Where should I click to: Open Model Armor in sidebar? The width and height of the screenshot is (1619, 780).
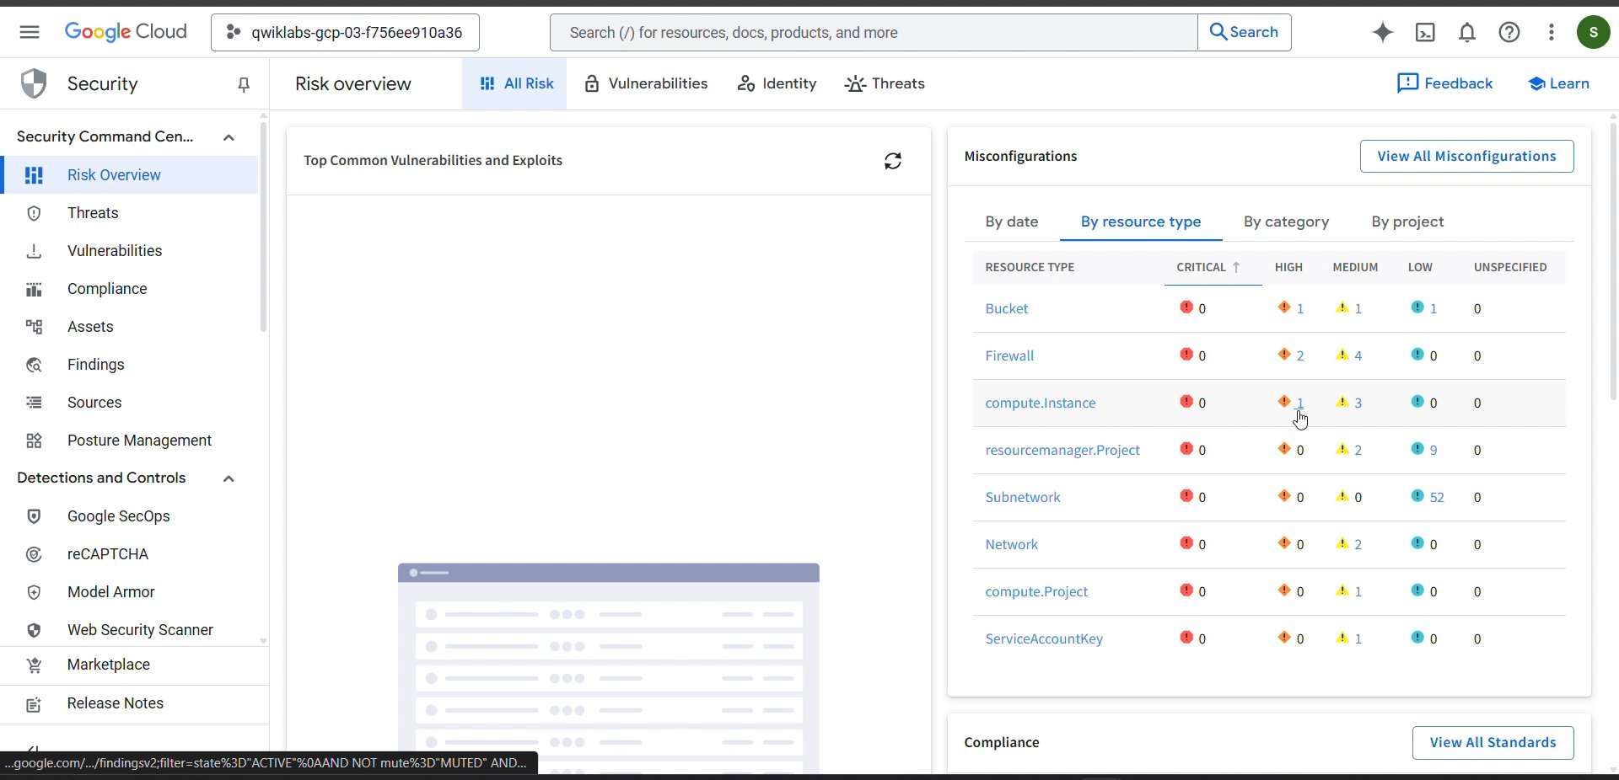pos(129,592)
